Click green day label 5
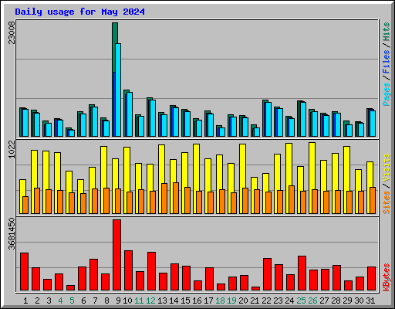This screenshot has height=309, width=395. tap(72, 301)
